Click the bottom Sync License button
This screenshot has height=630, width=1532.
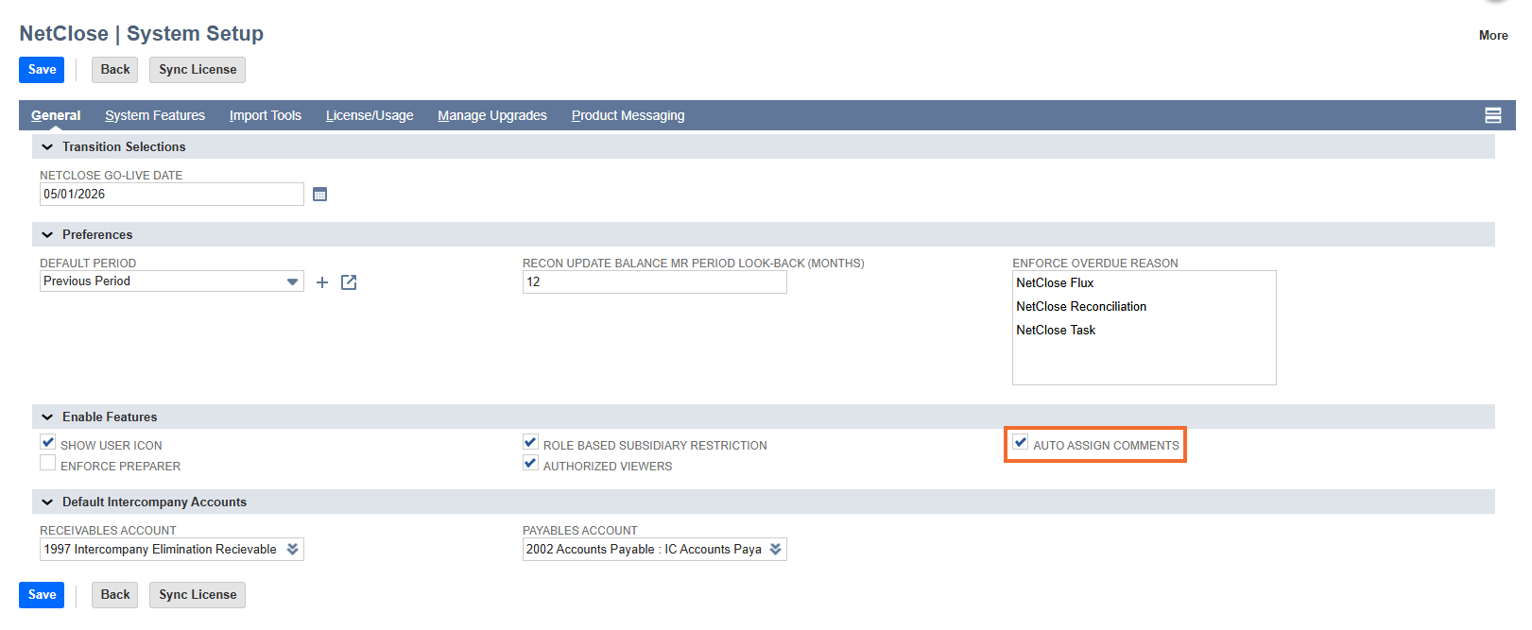point(198,595)
